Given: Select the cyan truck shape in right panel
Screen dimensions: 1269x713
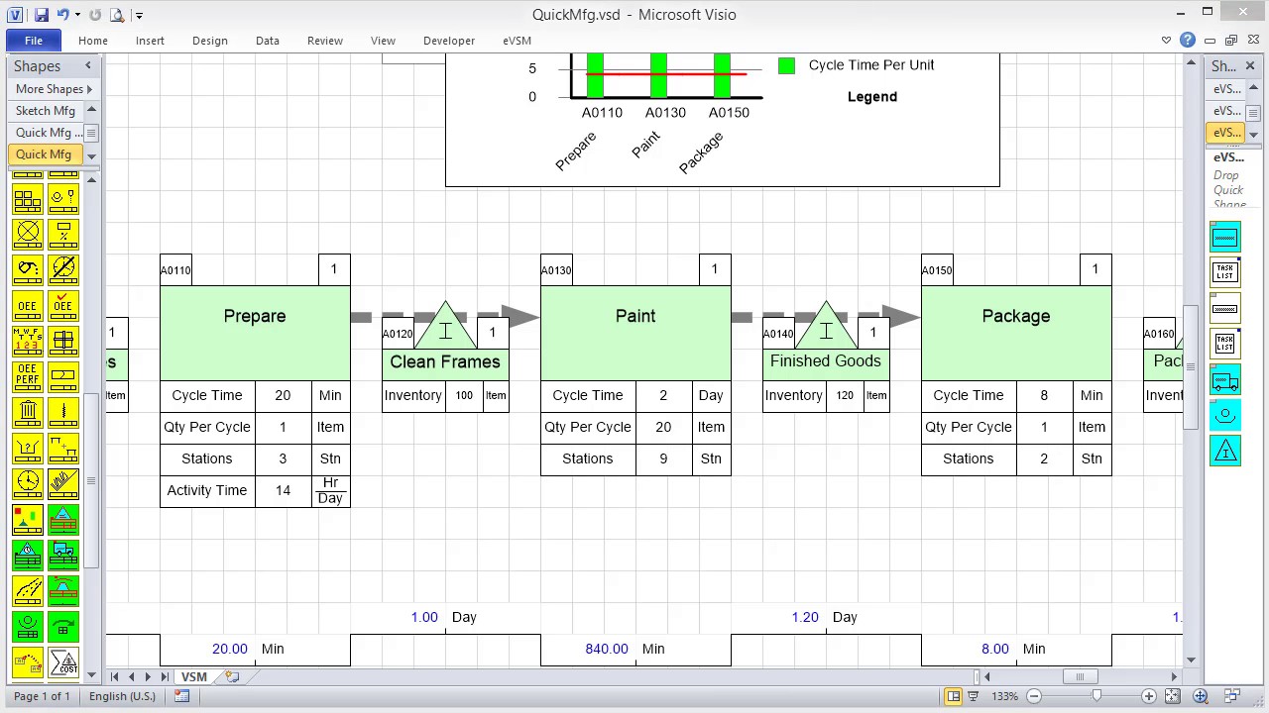Looking at the screenshot, I should point(1225,380).
